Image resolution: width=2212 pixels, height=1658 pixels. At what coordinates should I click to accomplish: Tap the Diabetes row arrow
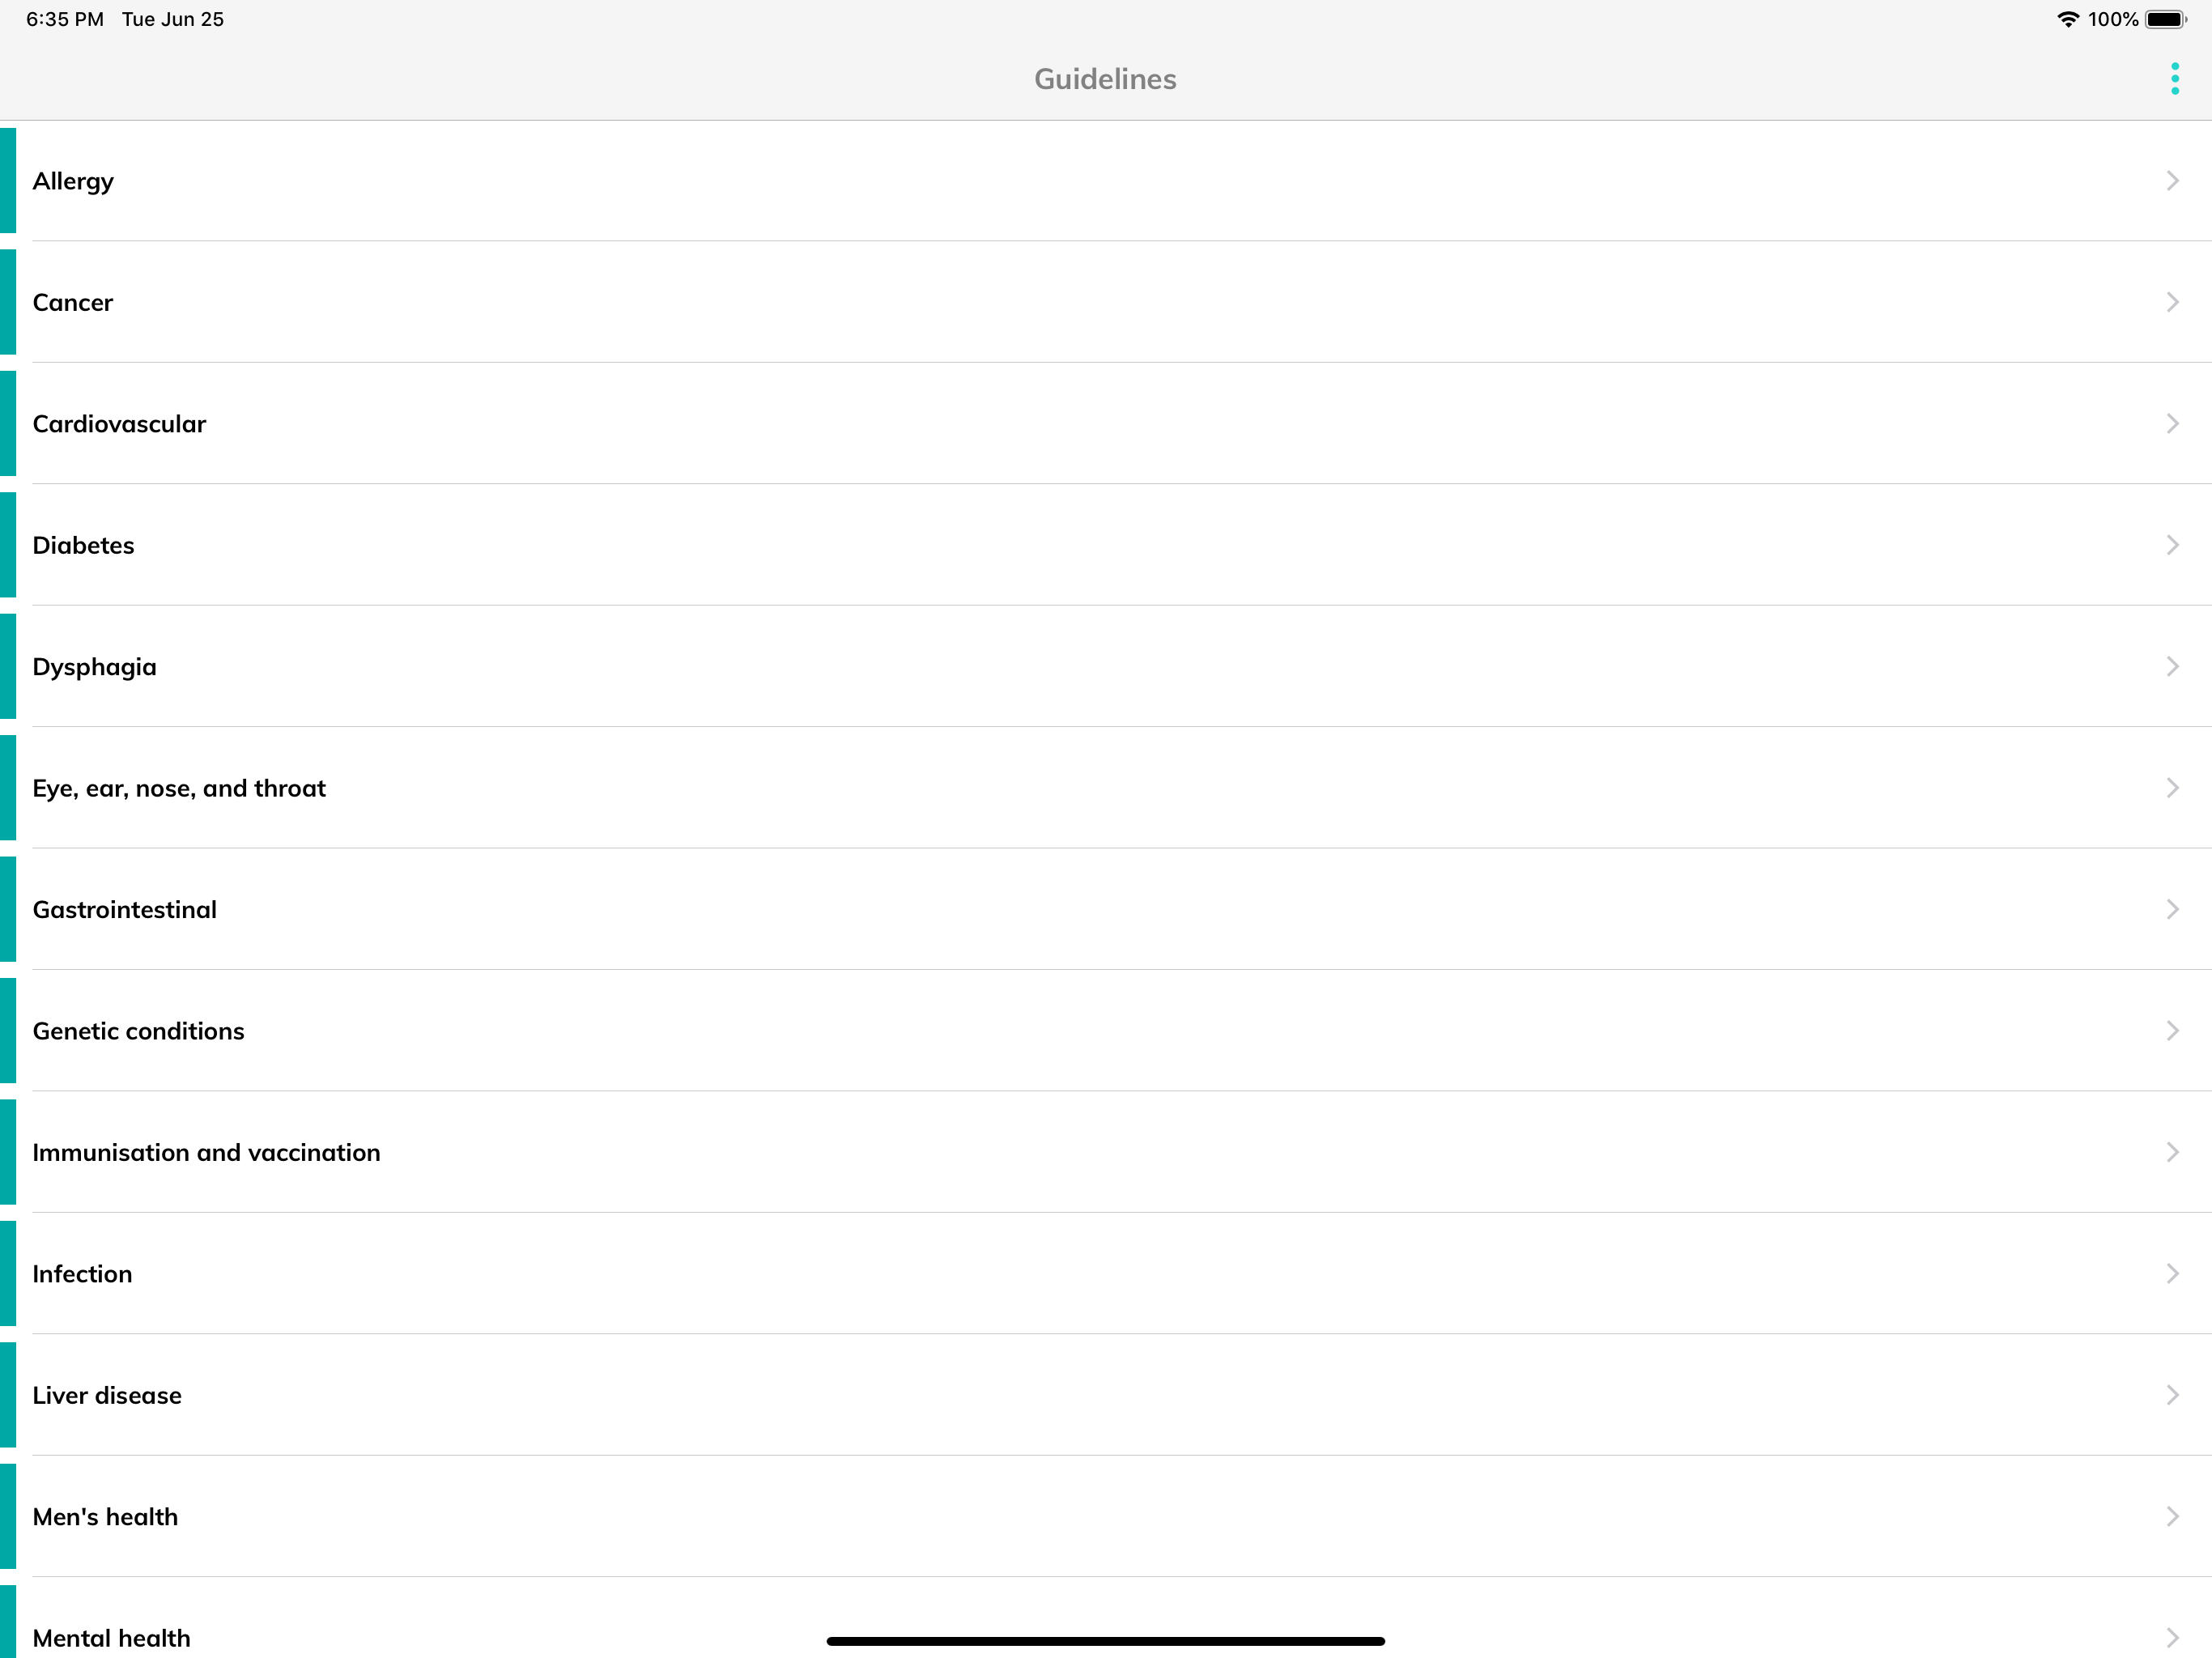pyautogui.click(x=2172, y=545)
